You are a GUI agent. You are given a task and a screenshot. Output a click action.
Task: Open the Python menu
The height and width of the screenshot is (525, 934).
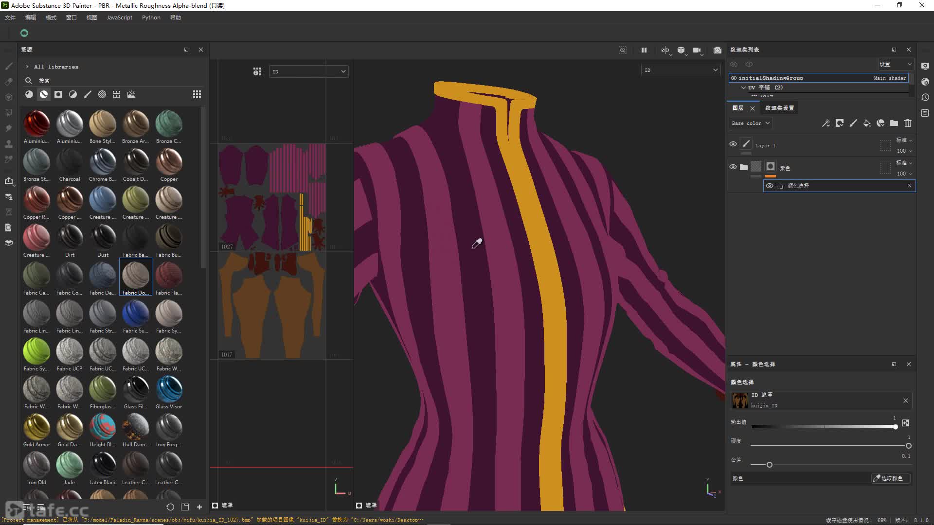[151, 17]
